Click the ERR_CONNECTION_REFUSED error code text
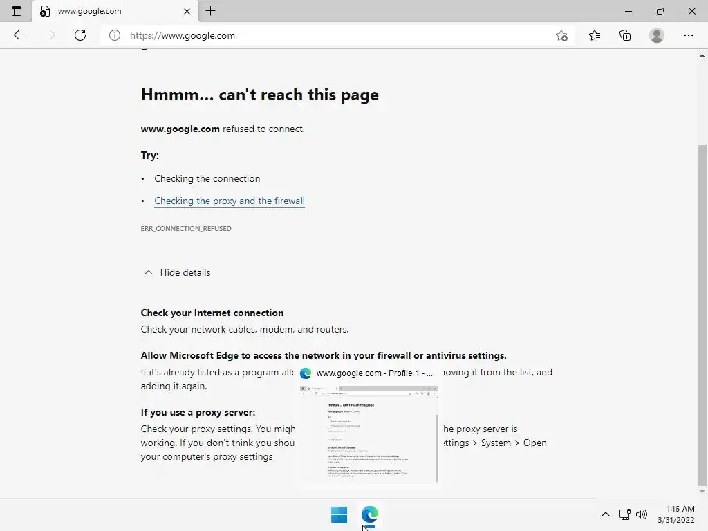Image resolution: width=708 pixels, height=531 pixels. pyautogui.click(x=186, y=228)
